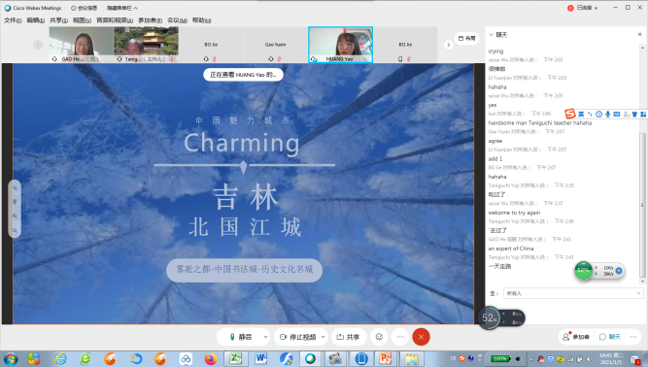648x367 pixels.
Task: Open the 文件 menu
Action: pos(13,20)
